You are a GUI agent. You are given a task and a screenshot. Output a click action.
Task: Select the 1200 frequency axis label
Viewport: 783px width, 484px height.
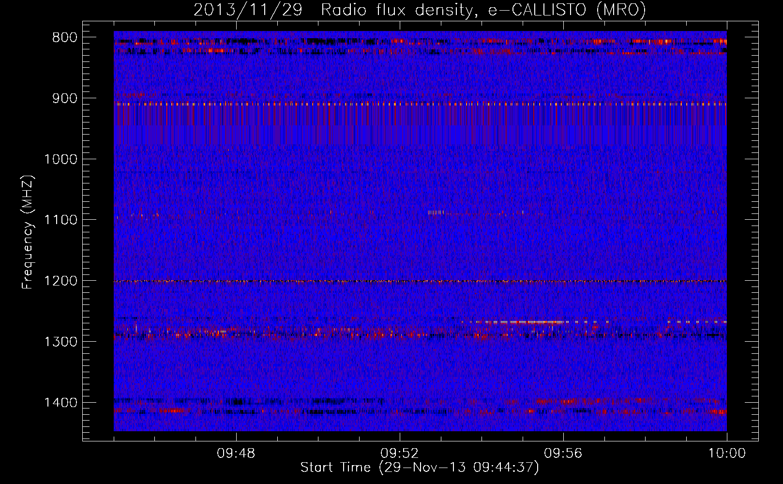(x=60, y=281)
